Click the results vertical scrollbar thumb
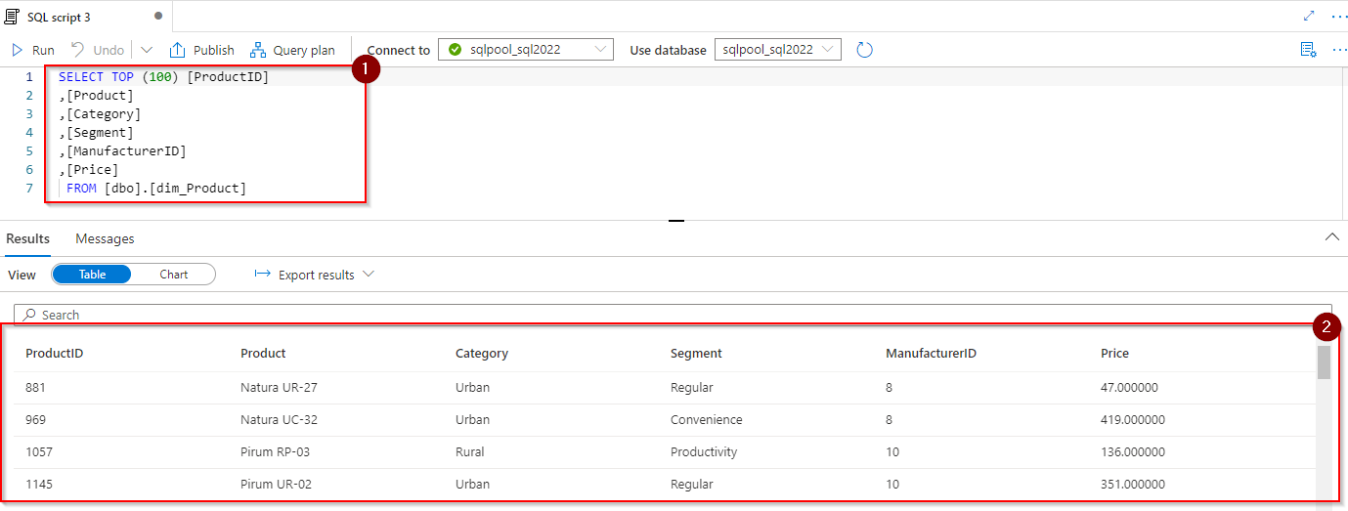The height and width of the screenshot is (511, 1348). pyautogui.click(x=1324, y=362)
